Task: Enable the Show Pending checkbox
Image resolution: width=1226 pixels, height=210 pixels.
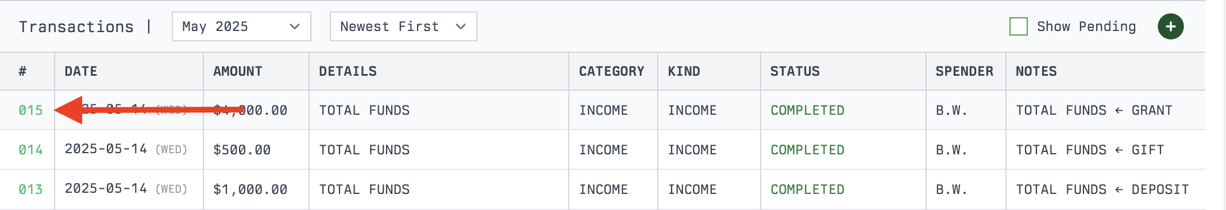Action: click(x=1019, y=26)
